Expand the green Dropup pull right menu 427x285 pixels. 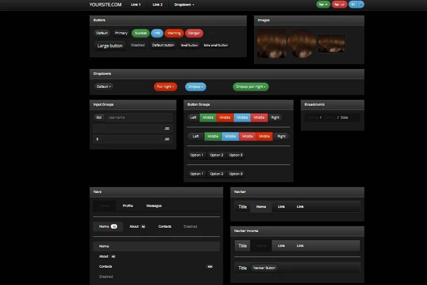tap(251, 87)
